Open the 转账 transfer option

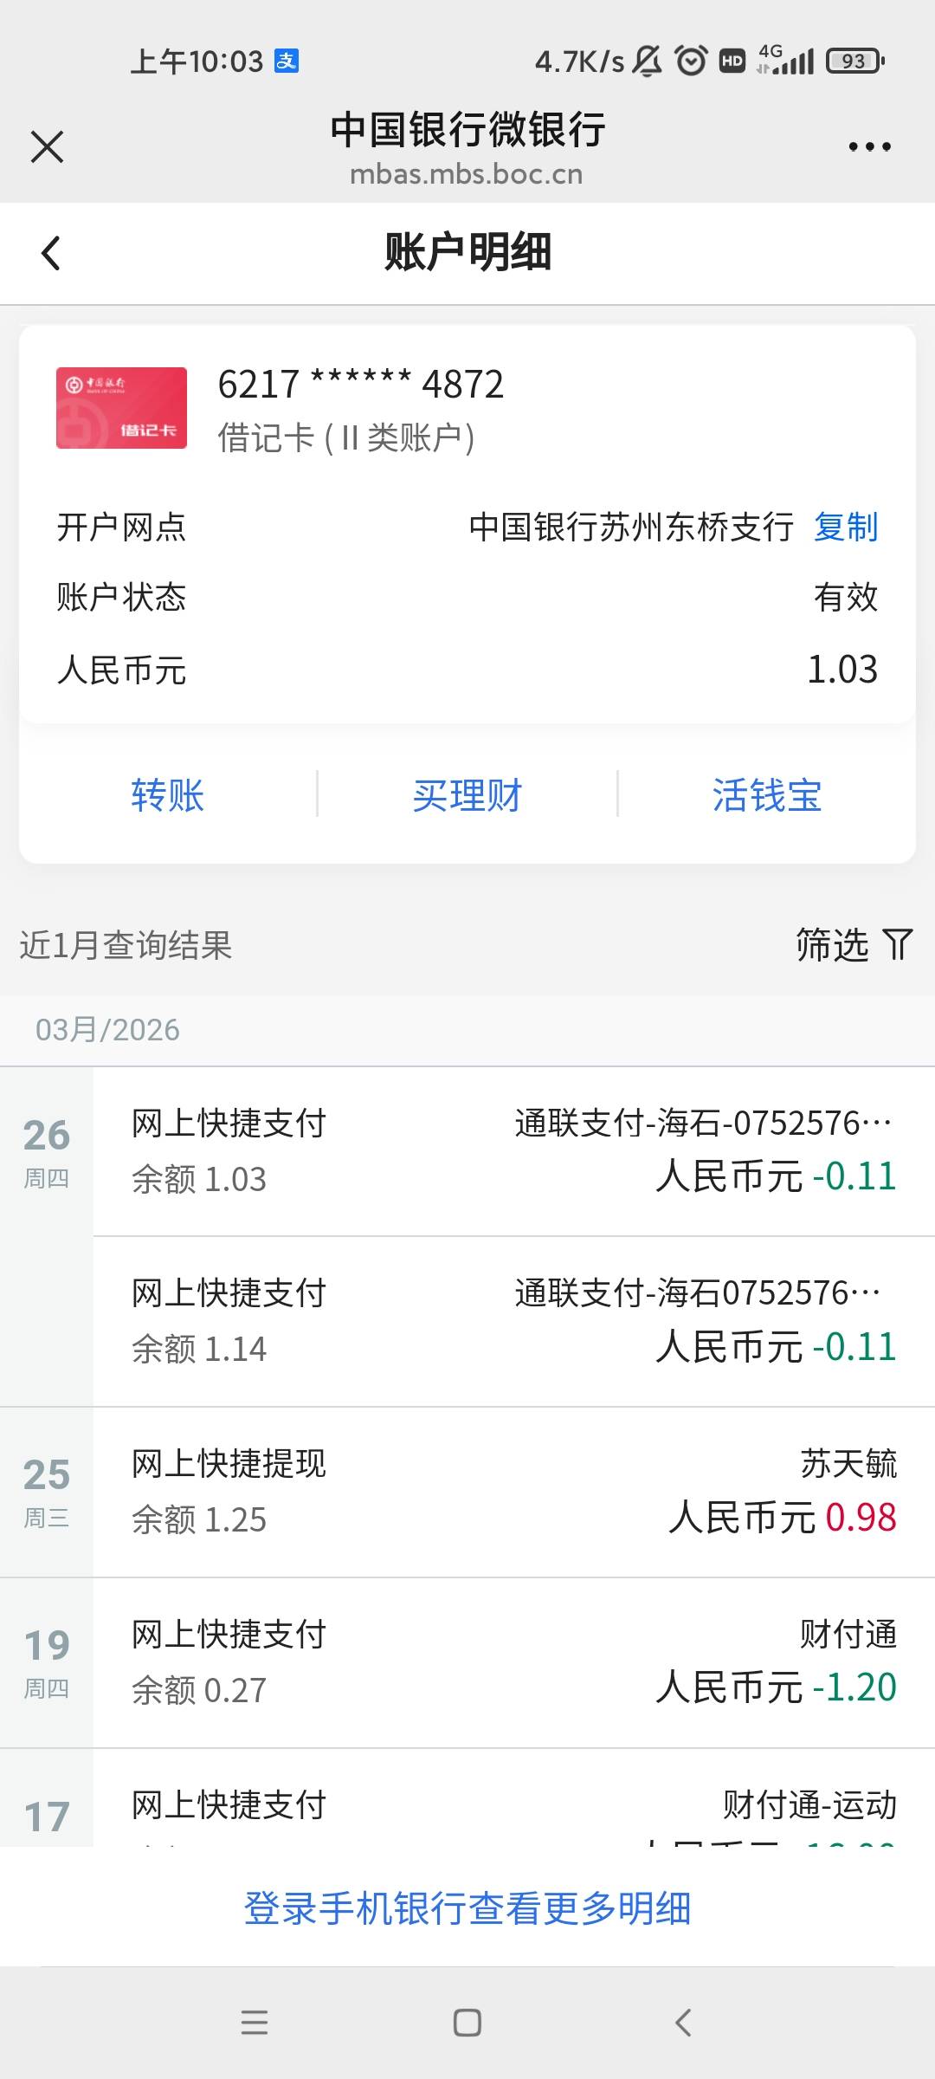(x=168, y=794)
